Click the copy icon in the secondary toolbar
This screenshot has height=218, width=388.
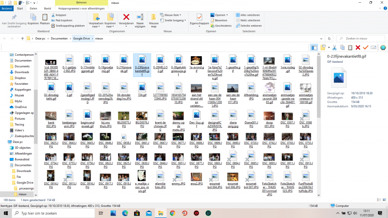(x=343, y=47)
